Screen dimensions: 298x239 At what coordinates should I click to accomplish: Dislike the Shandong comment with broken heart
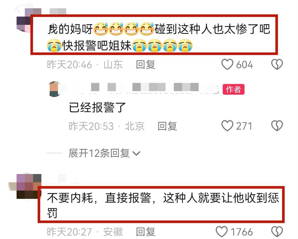[x=277, y=64]
